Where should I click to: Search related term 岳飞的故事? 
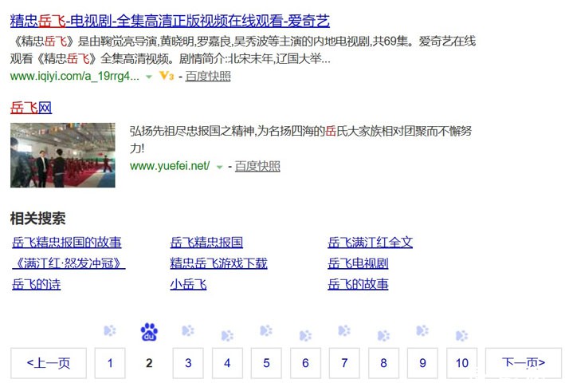(358, 284)
